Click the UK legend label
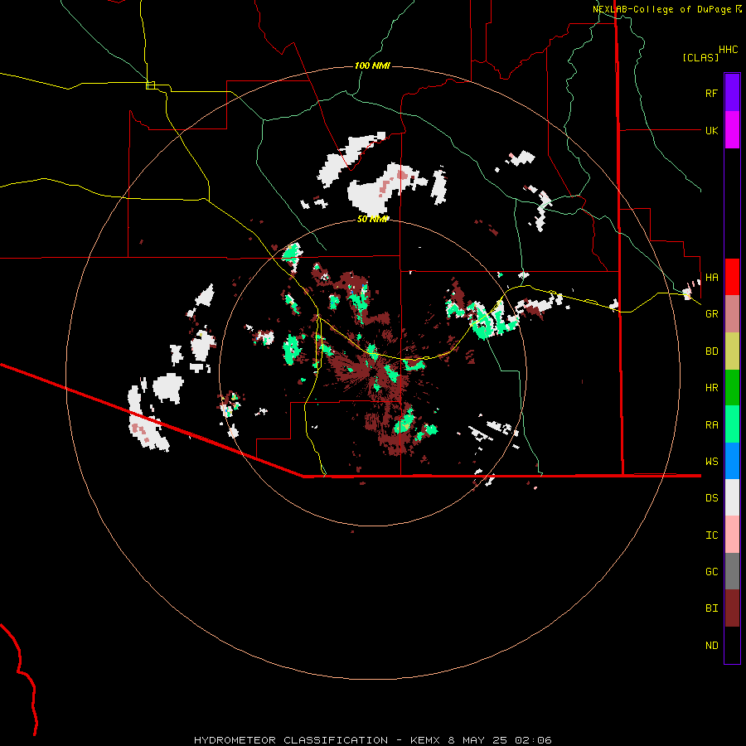 [711, 130]
